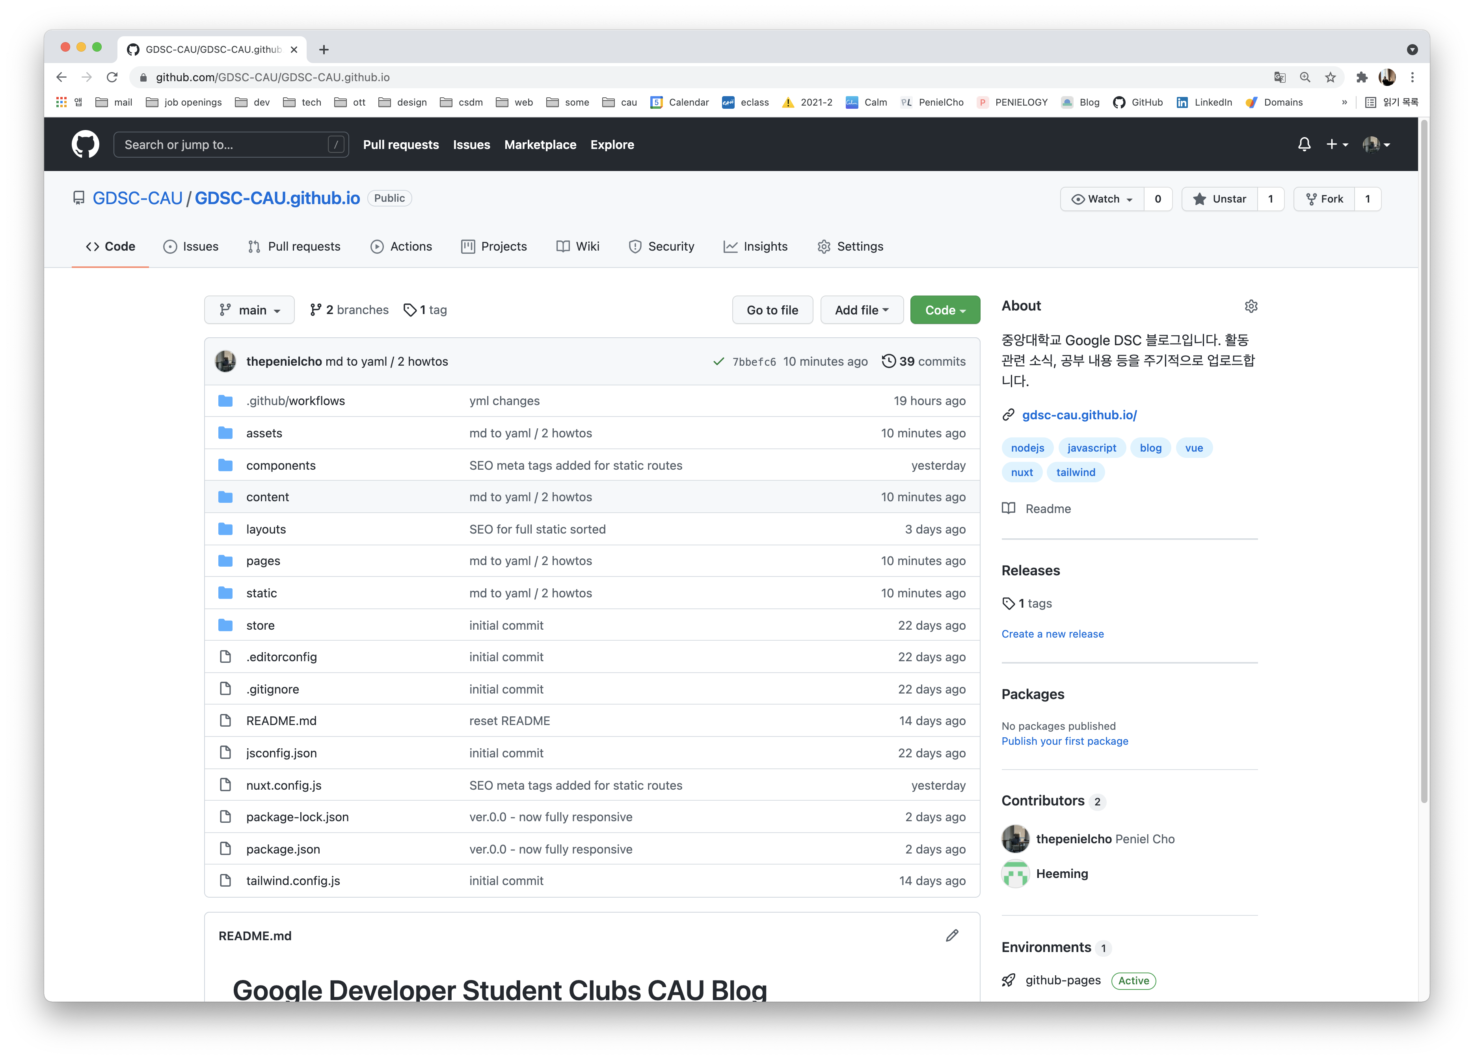This screenshot has height=1060, width=1474.
Task: View 39 commits history
Action: pos(923,361)
